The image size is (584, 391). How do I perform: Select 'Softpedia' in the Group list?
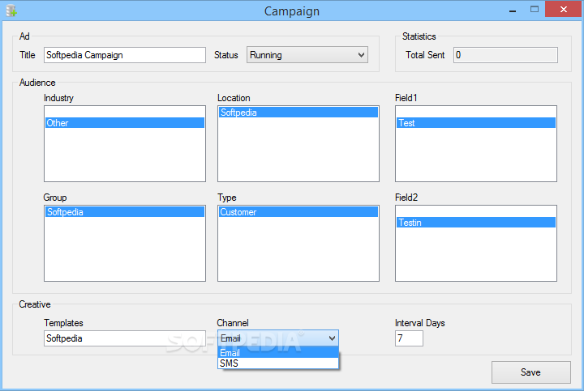(125, 212)
